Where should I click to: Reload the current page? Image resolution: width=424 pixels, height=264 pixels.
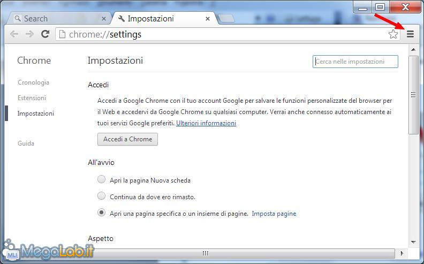pyautogui.click(x=45, y=34)
